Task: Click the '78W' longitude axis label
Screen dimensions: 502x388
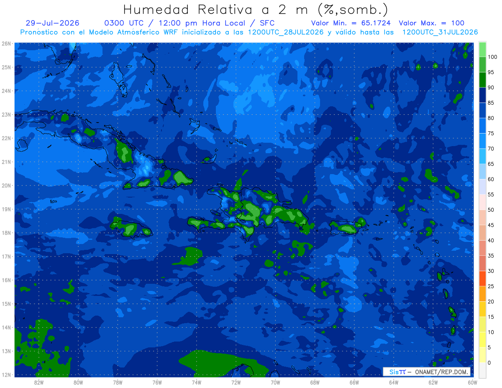Action: pos(118,382)
